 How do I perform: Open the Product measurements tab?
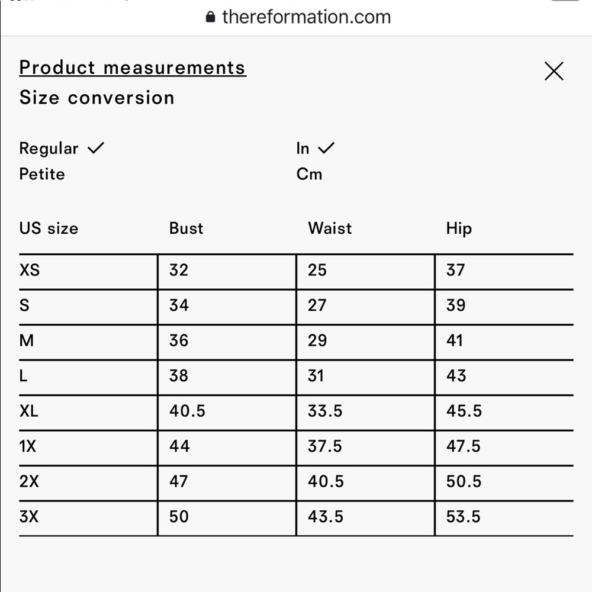click(x=133, y=68)
